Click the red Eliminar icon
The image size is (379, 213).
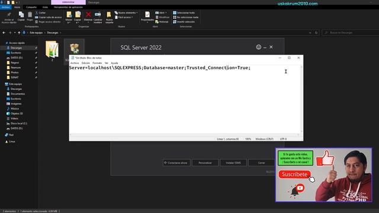pos(88,14)
